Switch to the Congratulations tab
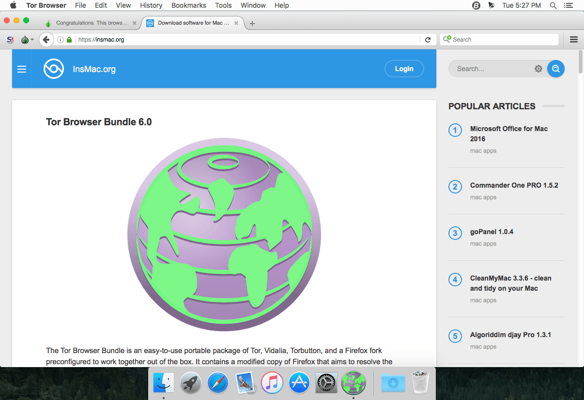The image size is (584, 400). (90, 23)
